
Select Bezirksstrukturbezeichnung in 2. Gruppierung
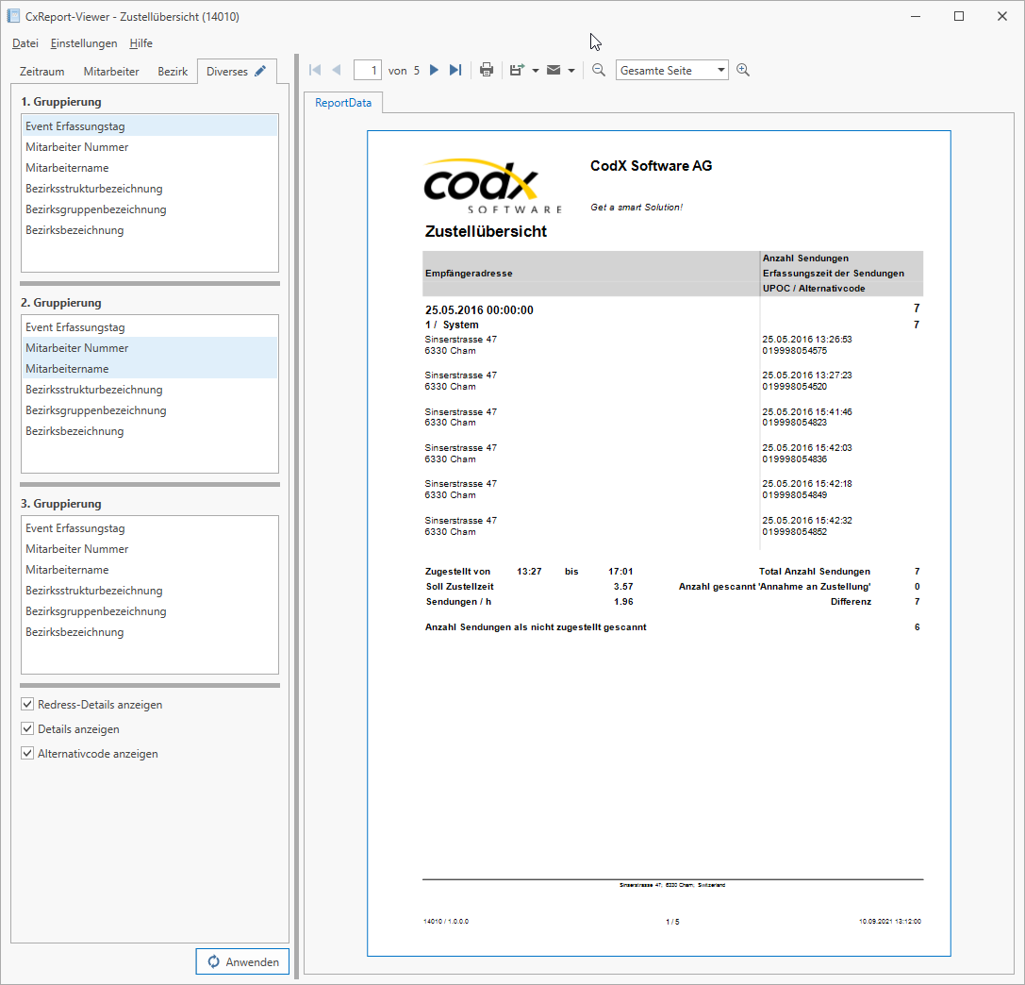(x=150, y=389)
